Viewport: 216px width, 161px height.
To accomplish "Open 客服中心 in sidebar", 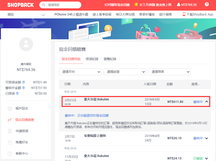I will pos(22,154).
